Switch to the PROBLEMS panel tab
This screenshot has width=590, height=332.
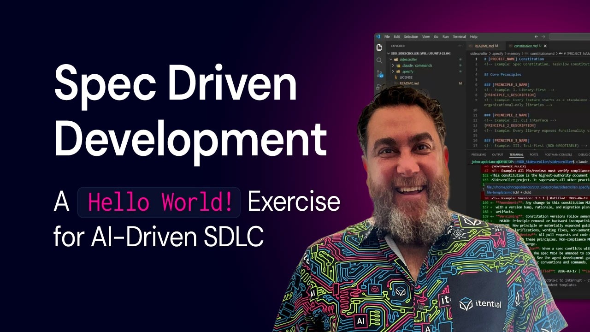[x=478, y=155]
